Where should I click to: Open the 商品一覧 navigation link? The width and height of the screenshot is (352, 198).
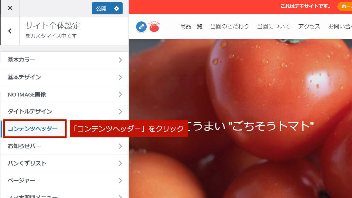[x=191, y=26]
